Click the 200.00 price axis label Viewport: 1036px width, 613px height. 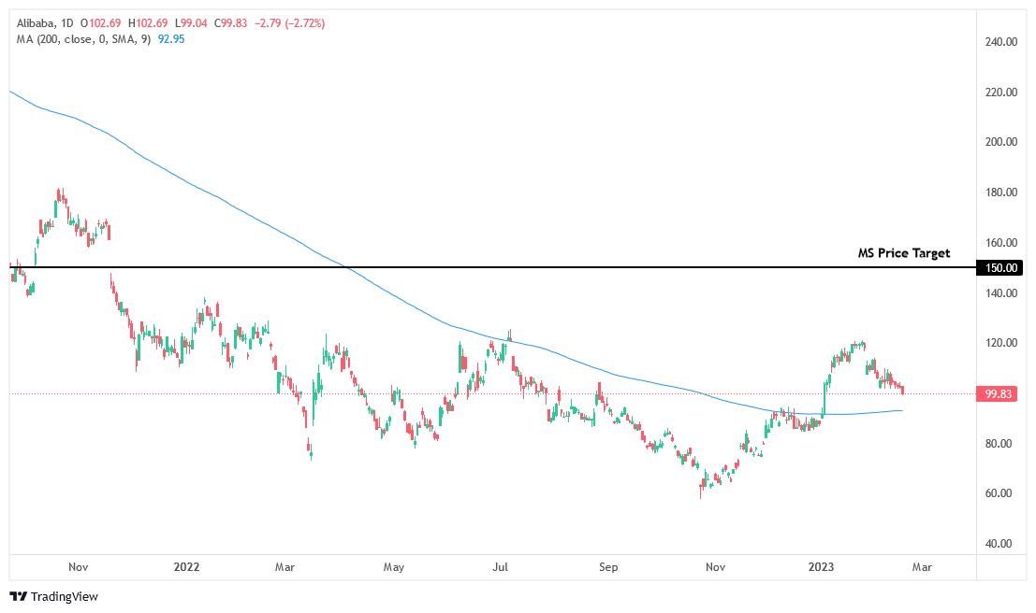click(x=1001, y=142)
